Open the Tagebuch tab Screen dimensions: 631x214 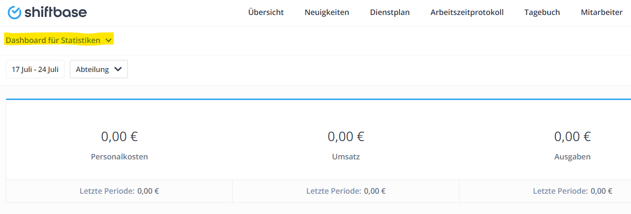pos(542,13)
